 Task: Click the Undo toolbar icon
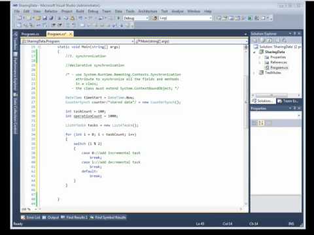[x=80, y=18]
